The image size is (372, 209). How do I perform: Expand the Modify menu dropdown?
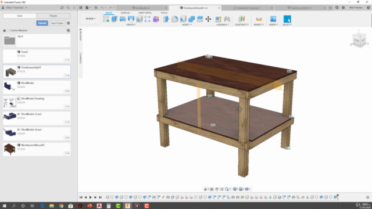click(187, 24)
